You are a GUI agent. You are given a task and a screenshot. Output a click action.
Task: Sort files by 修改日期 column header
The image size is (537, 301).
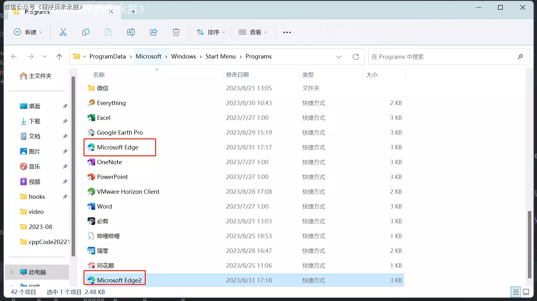[x=237, y=75]
